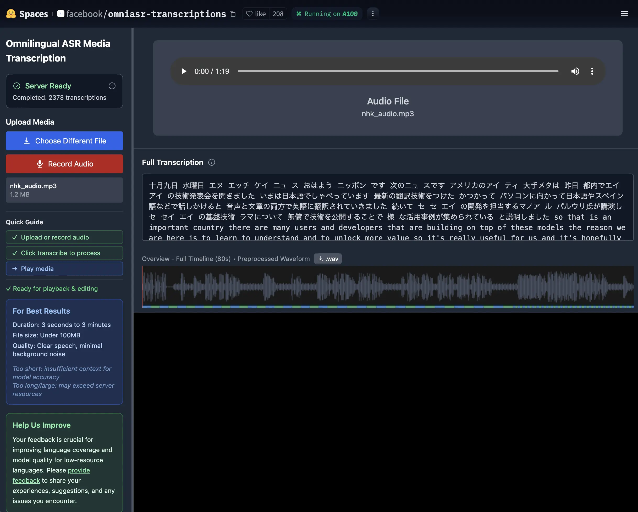Screen dimensions: 638x512
Task: Open the hamburger menu in the top right
Action: coord(624,14)
